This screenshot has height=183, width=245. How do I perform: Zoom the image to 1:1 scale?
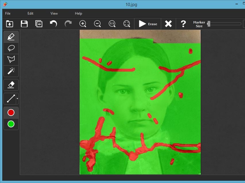(x=112, y=24)
